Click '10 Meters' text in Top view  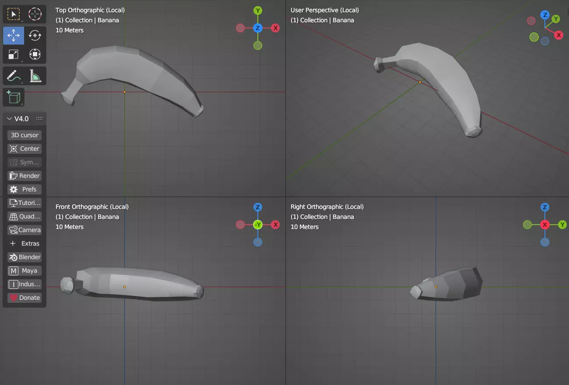pos(70,30)
